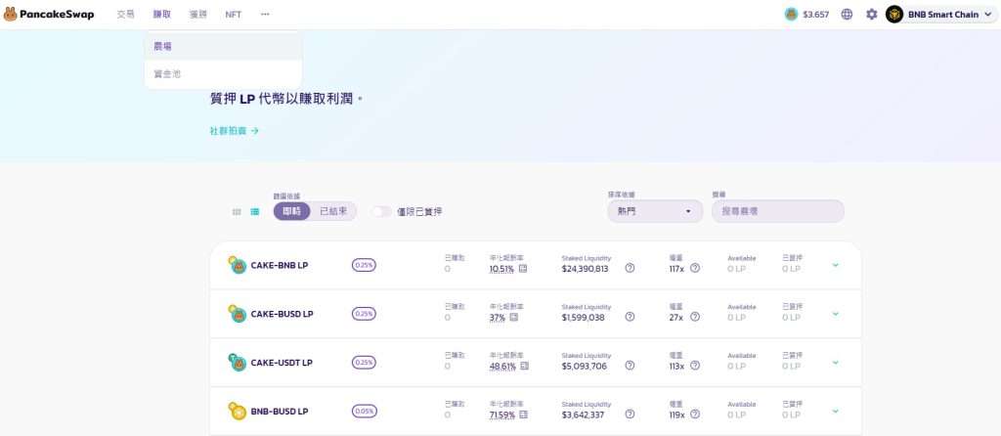Click the CAKE-USDT LP token pair icon

point(237,363)
